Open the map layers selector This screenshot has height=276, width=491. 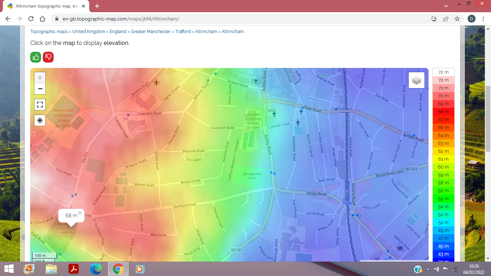(x=417, y=80)
